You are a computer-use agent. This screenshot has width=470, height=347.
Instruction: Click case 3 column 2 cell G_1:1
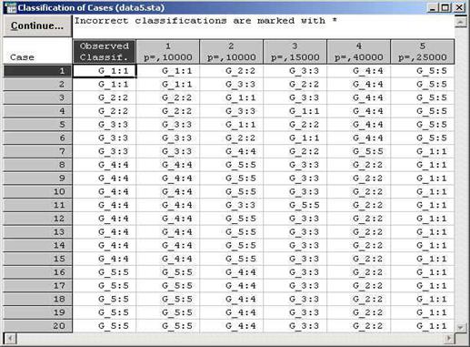tap(232, 97)
